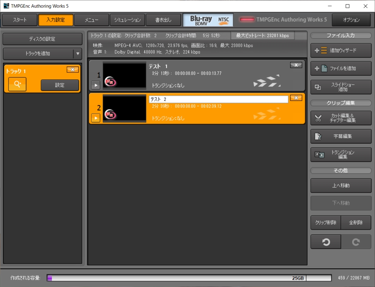375x287 pixels.
Task: Go to the シミュレーション tab
Action: (x=127, y=20)
